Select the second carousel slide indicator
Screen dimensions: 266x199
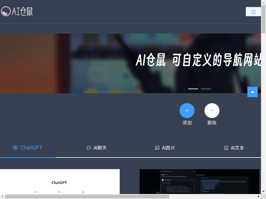pos(206,89)
